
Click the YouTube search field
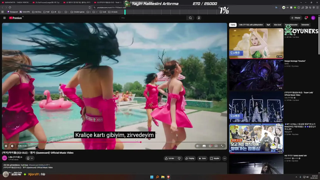[x=153, y=18]
